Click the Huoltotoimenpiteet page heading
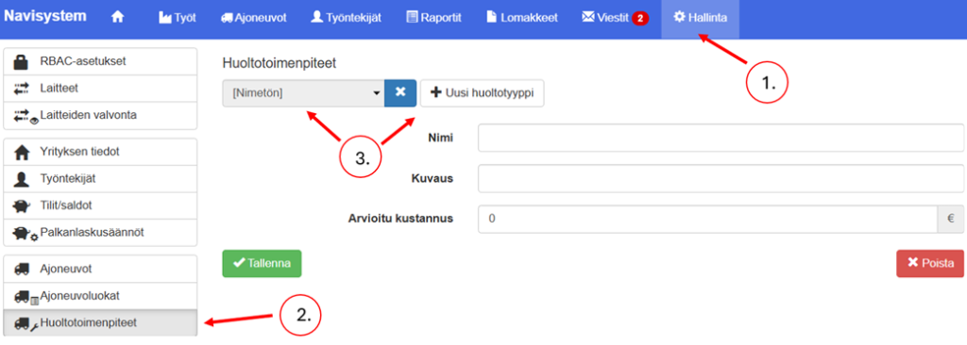The image size is (967, 345). (279, 63)
